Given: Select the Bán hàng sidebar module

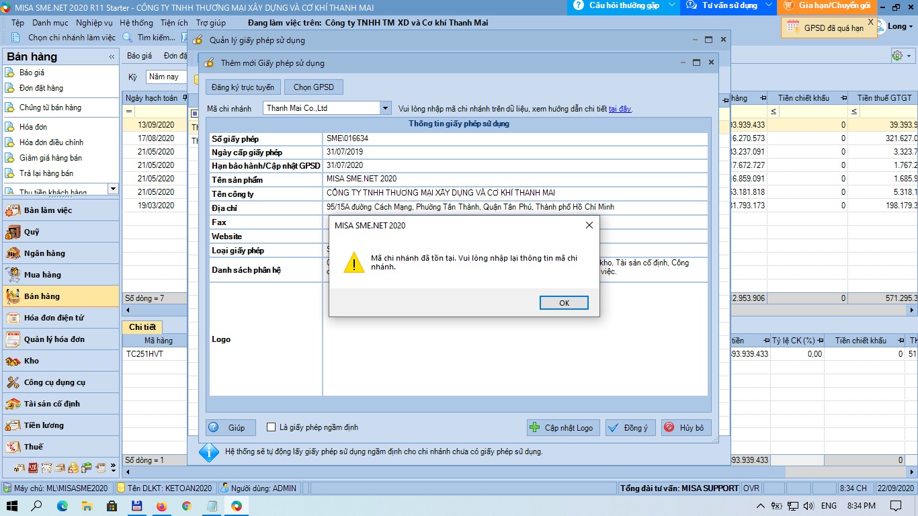Looking at the screenshot, I should pyautogui.click(x=61, y=296).
